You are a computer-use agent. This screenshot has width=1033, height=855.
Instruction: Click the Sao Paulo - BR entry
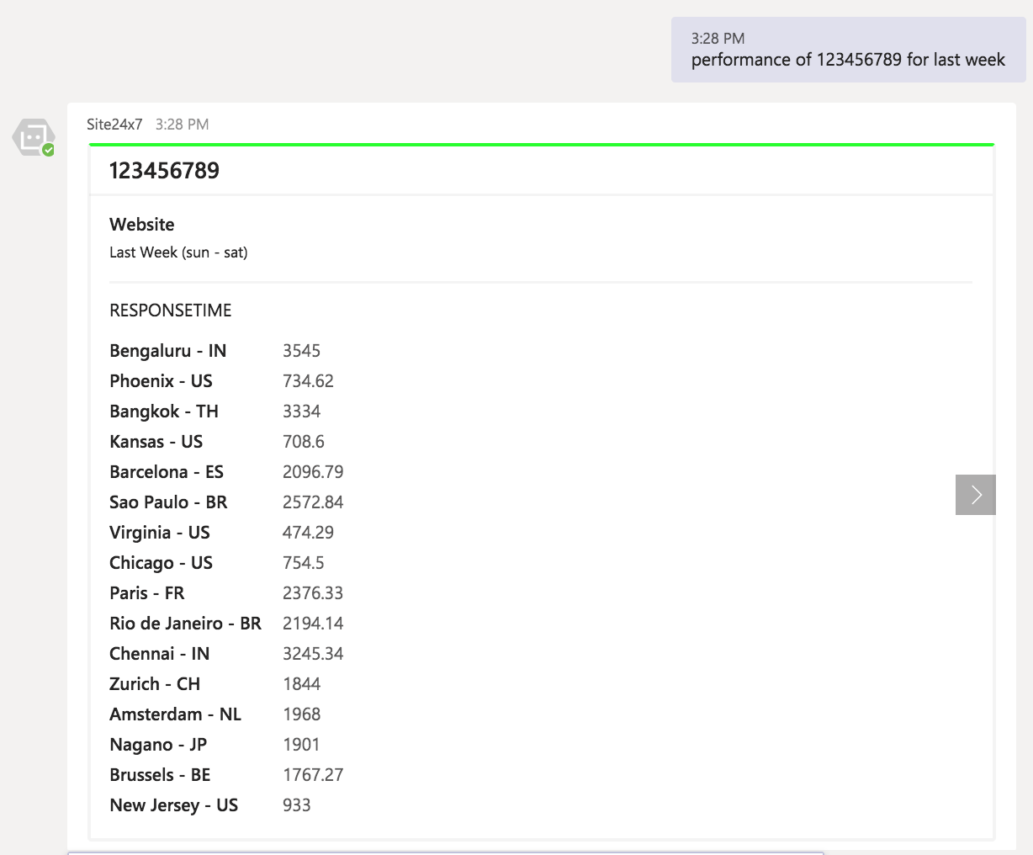(x=168, y=502)
